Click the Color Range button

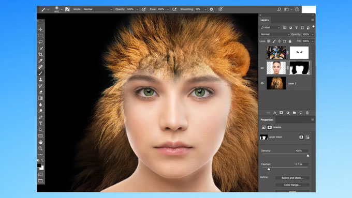point(292,185)
